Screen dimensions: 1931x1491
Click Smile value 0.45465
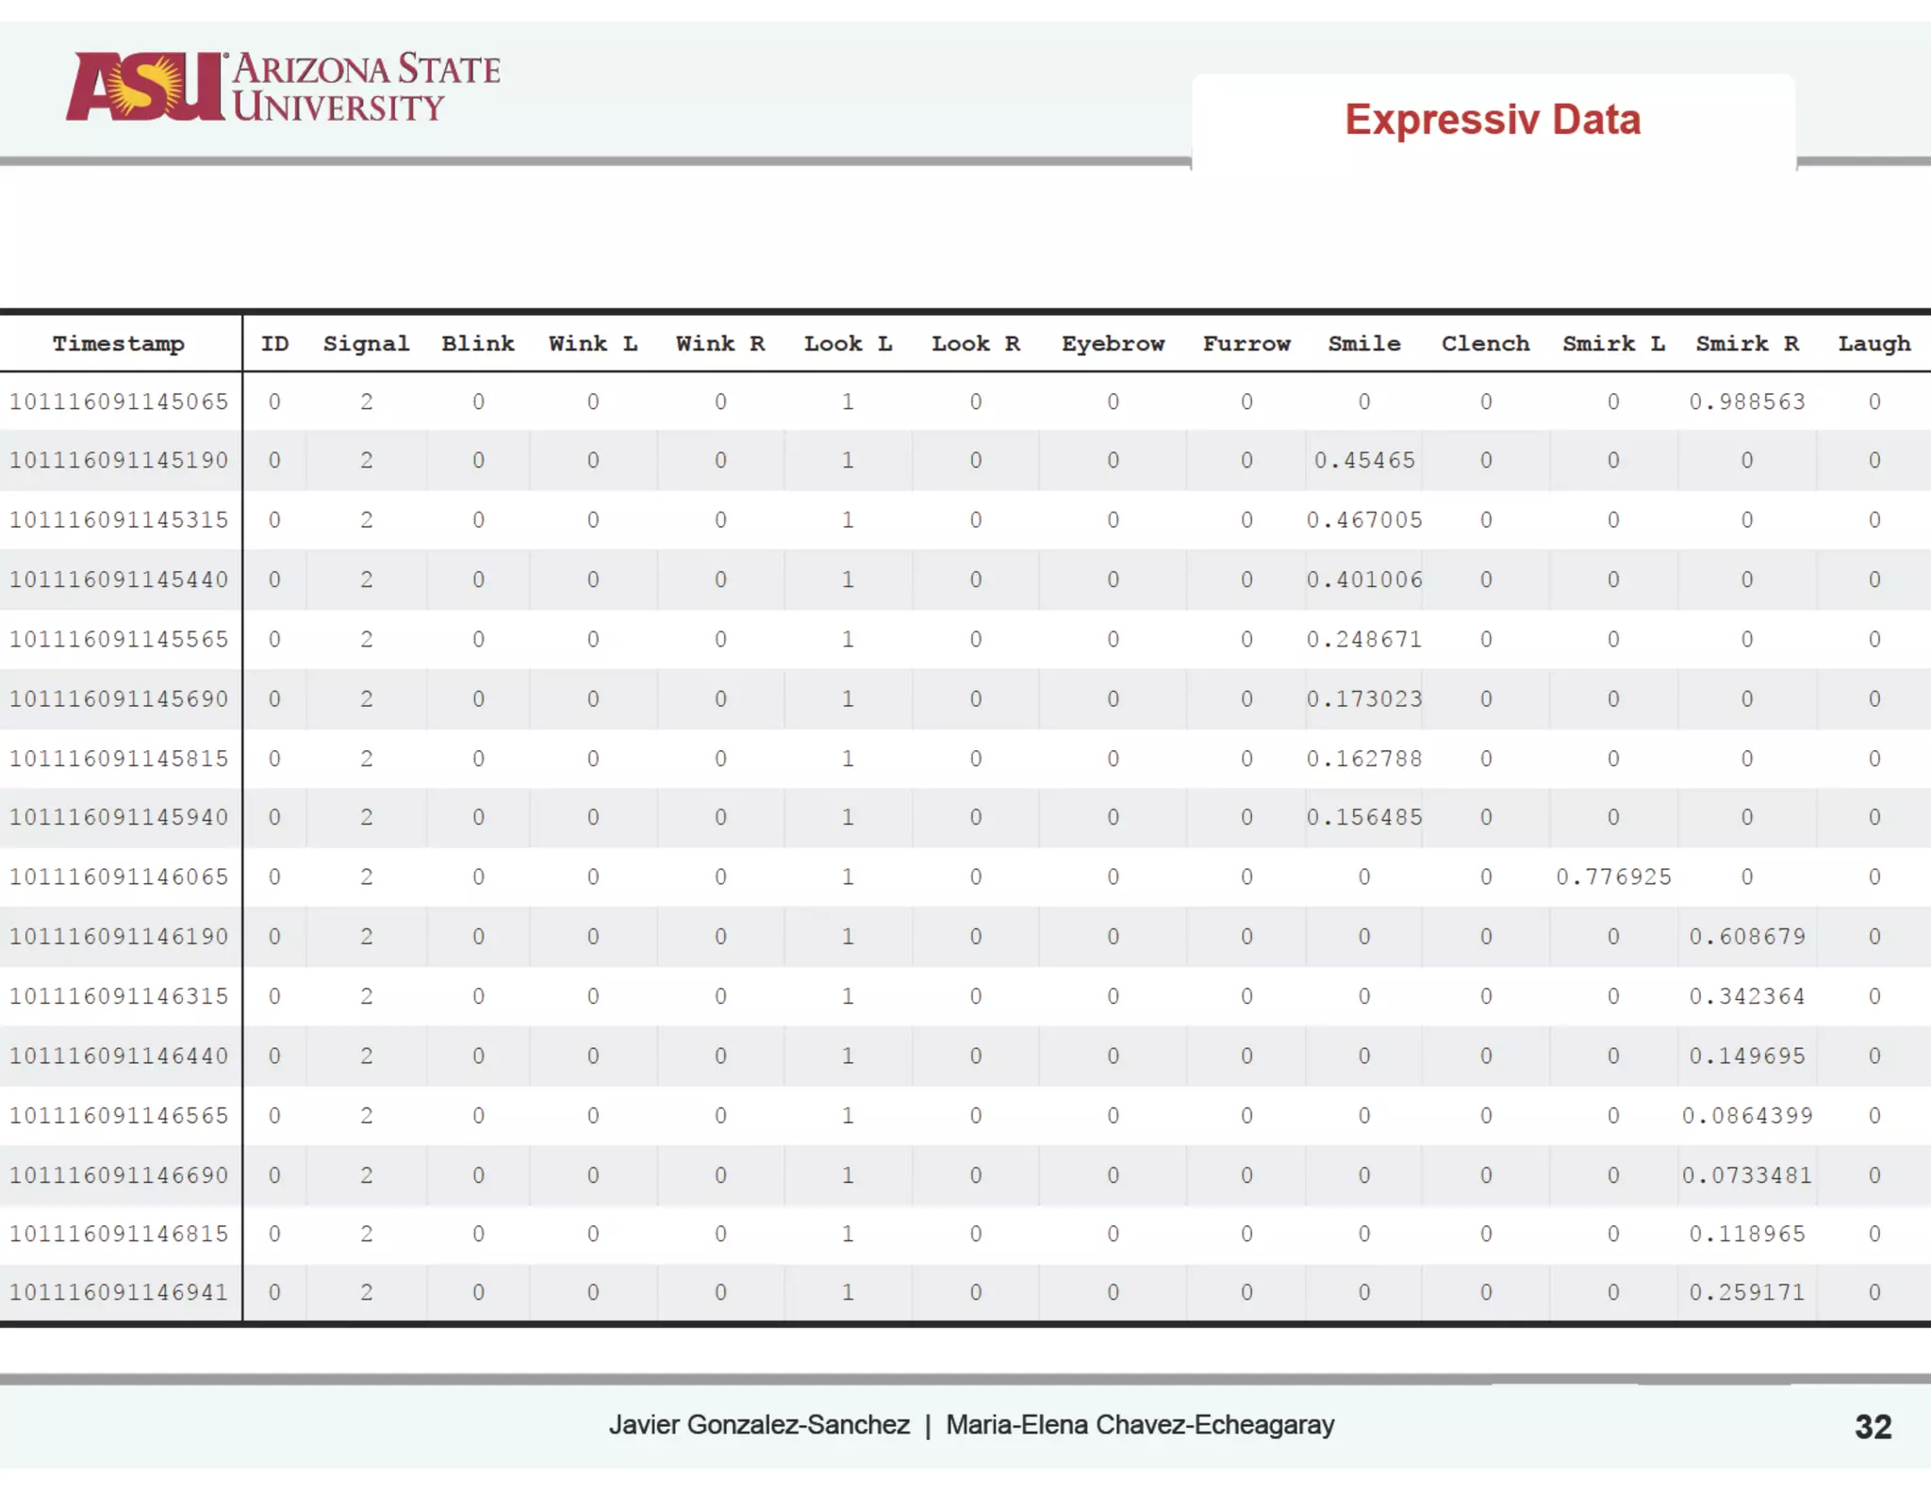click(x=1364, y=461)
